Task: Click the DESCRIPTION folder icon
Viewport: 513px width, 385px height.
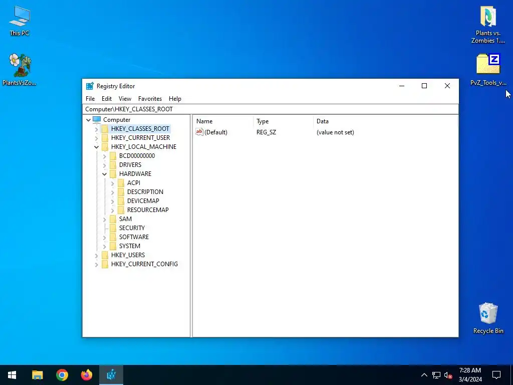Action: coord(121,192)
